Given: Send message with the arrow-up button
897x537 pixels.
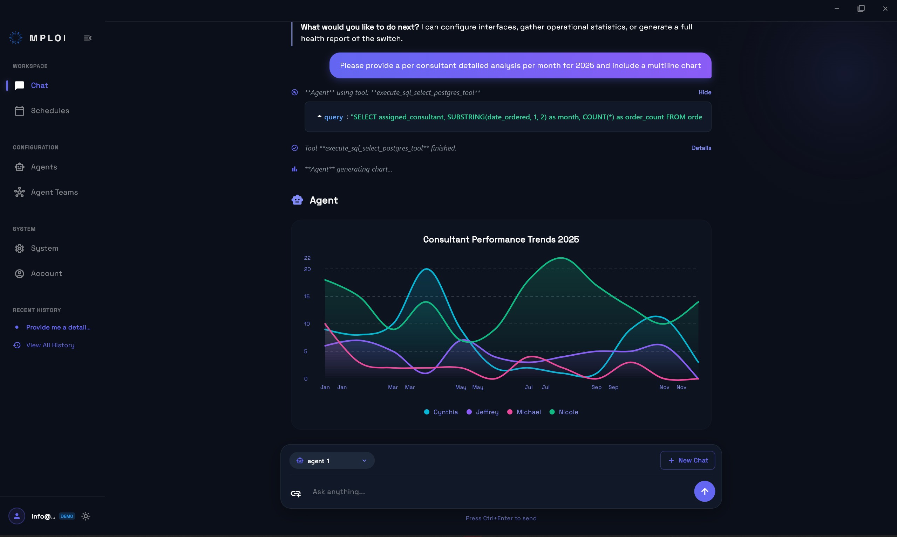Looking at the screenshot, I should 704,491.
